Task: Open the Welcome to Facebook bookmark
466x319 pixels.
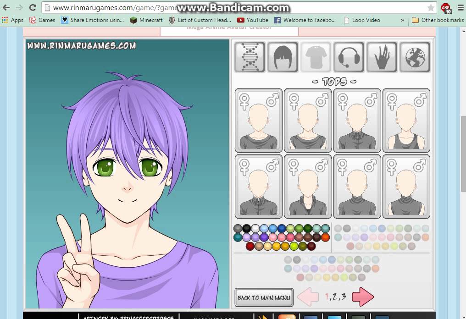Action: coord(305,20)
